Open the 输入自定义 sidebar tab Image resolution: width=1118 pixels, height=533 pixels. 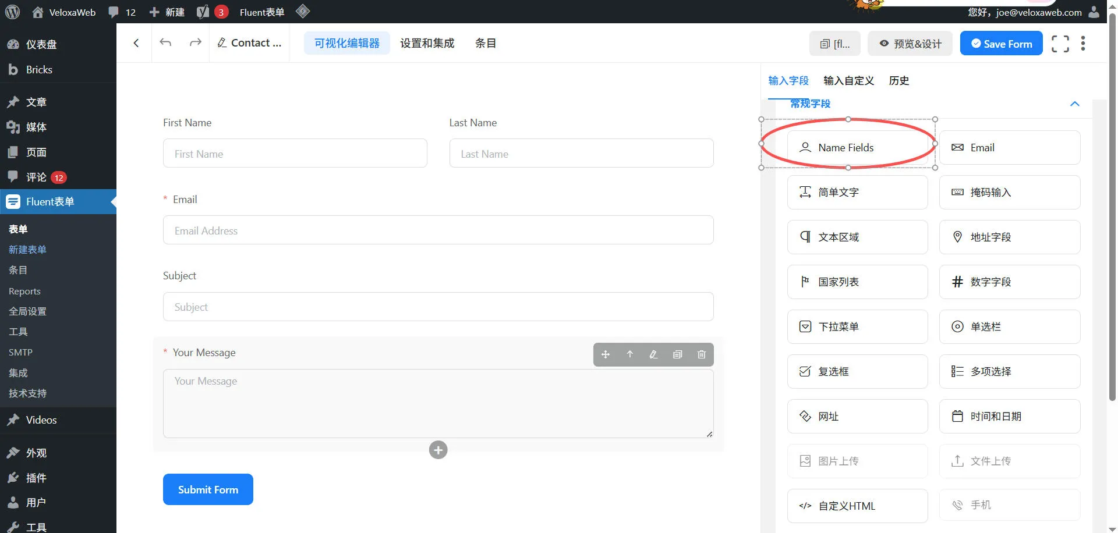pyautogui.click(x=848, y=80)
